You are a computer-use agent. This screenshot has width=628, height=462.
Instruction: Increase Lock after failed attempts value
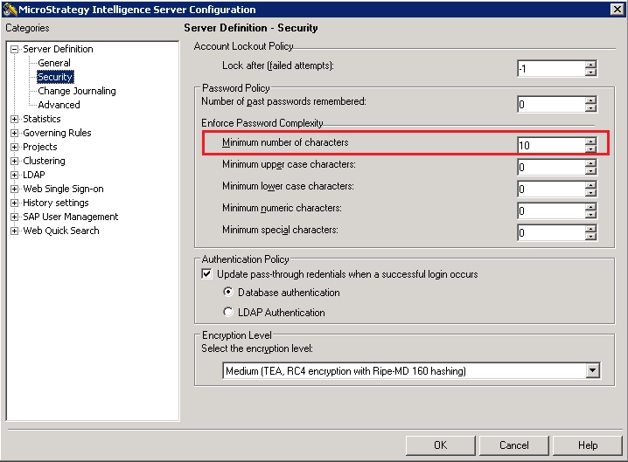coord(590,65)
